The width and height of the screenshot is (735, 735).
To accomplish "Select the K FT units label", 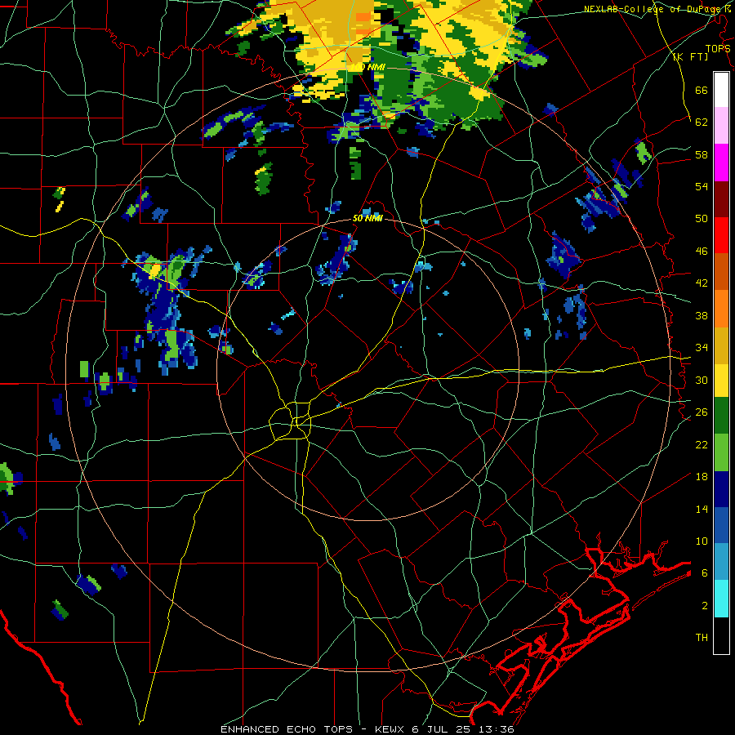I will [690, 56].
